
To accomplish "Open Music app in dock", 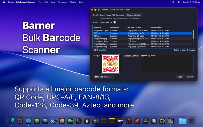I will tap(129, 121).
